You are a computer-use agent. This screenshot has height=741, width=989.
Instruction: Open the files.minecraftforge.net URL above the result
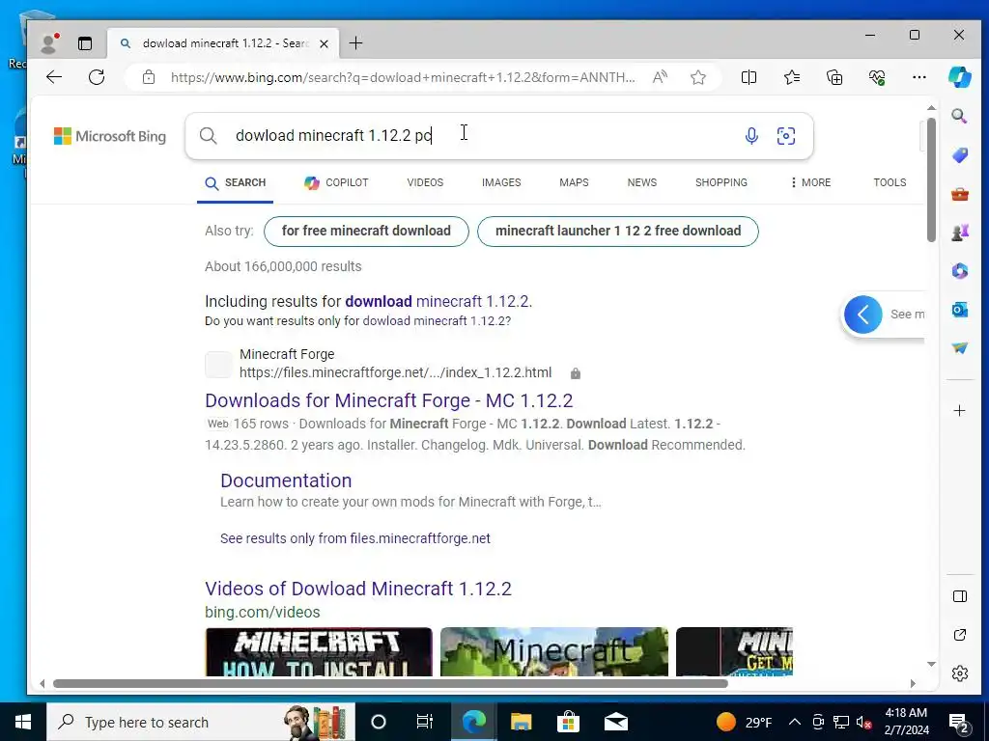click(x=395, y=372)
